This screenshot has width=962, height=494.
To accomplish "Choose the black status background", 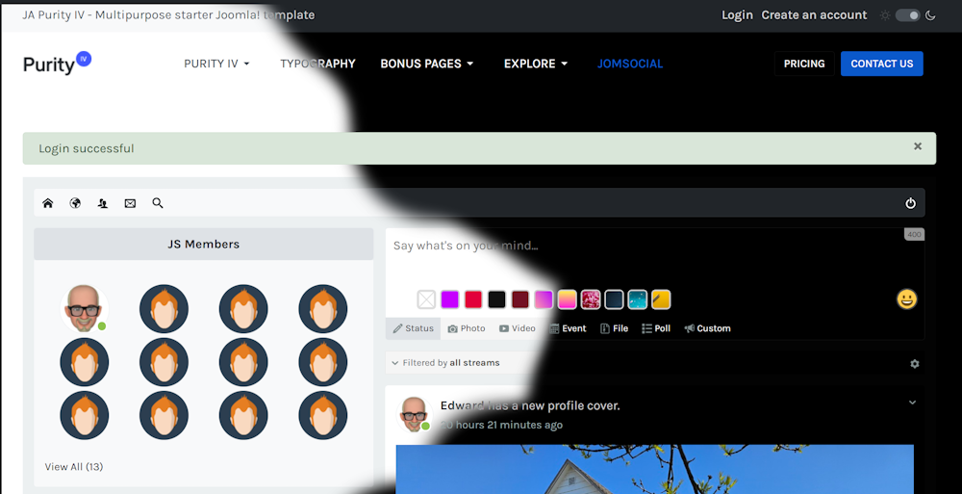I will [x=496, y=299].
